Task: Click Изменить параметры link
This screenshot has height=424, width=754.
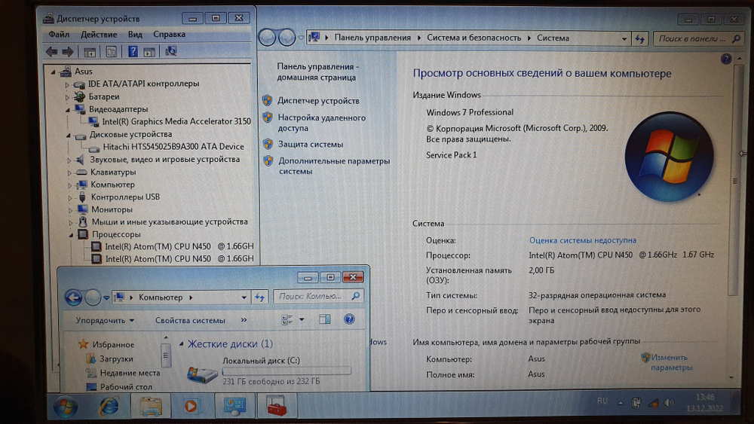Action: (x=671, y=362)
